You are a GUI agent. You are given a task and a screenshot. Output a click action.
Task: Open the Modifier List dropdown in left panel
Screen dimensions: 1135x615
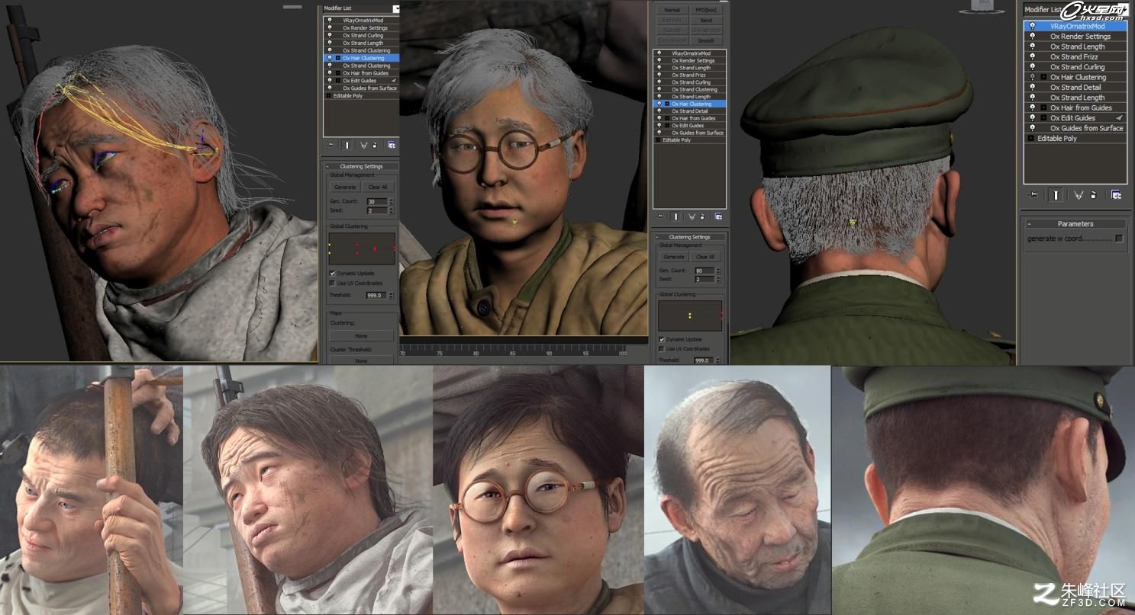396,8
